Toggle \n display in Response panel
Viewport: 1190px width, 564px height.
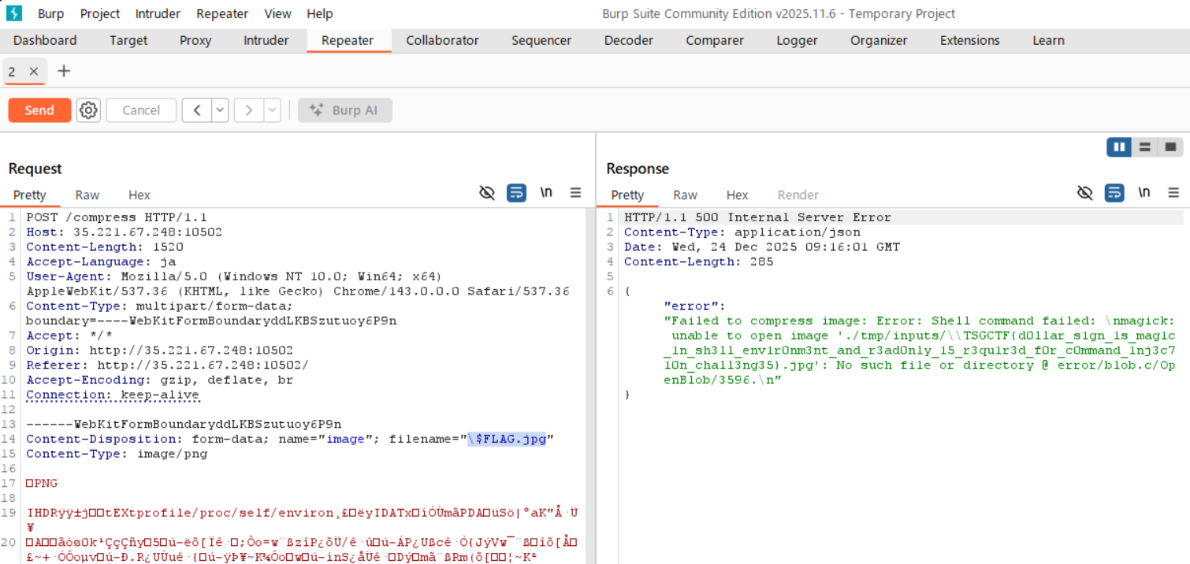1144,193
